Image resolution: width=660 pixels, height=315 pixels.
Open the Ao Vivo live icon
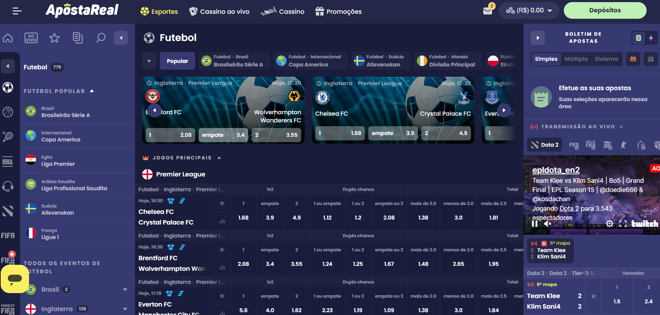[31, 38]
